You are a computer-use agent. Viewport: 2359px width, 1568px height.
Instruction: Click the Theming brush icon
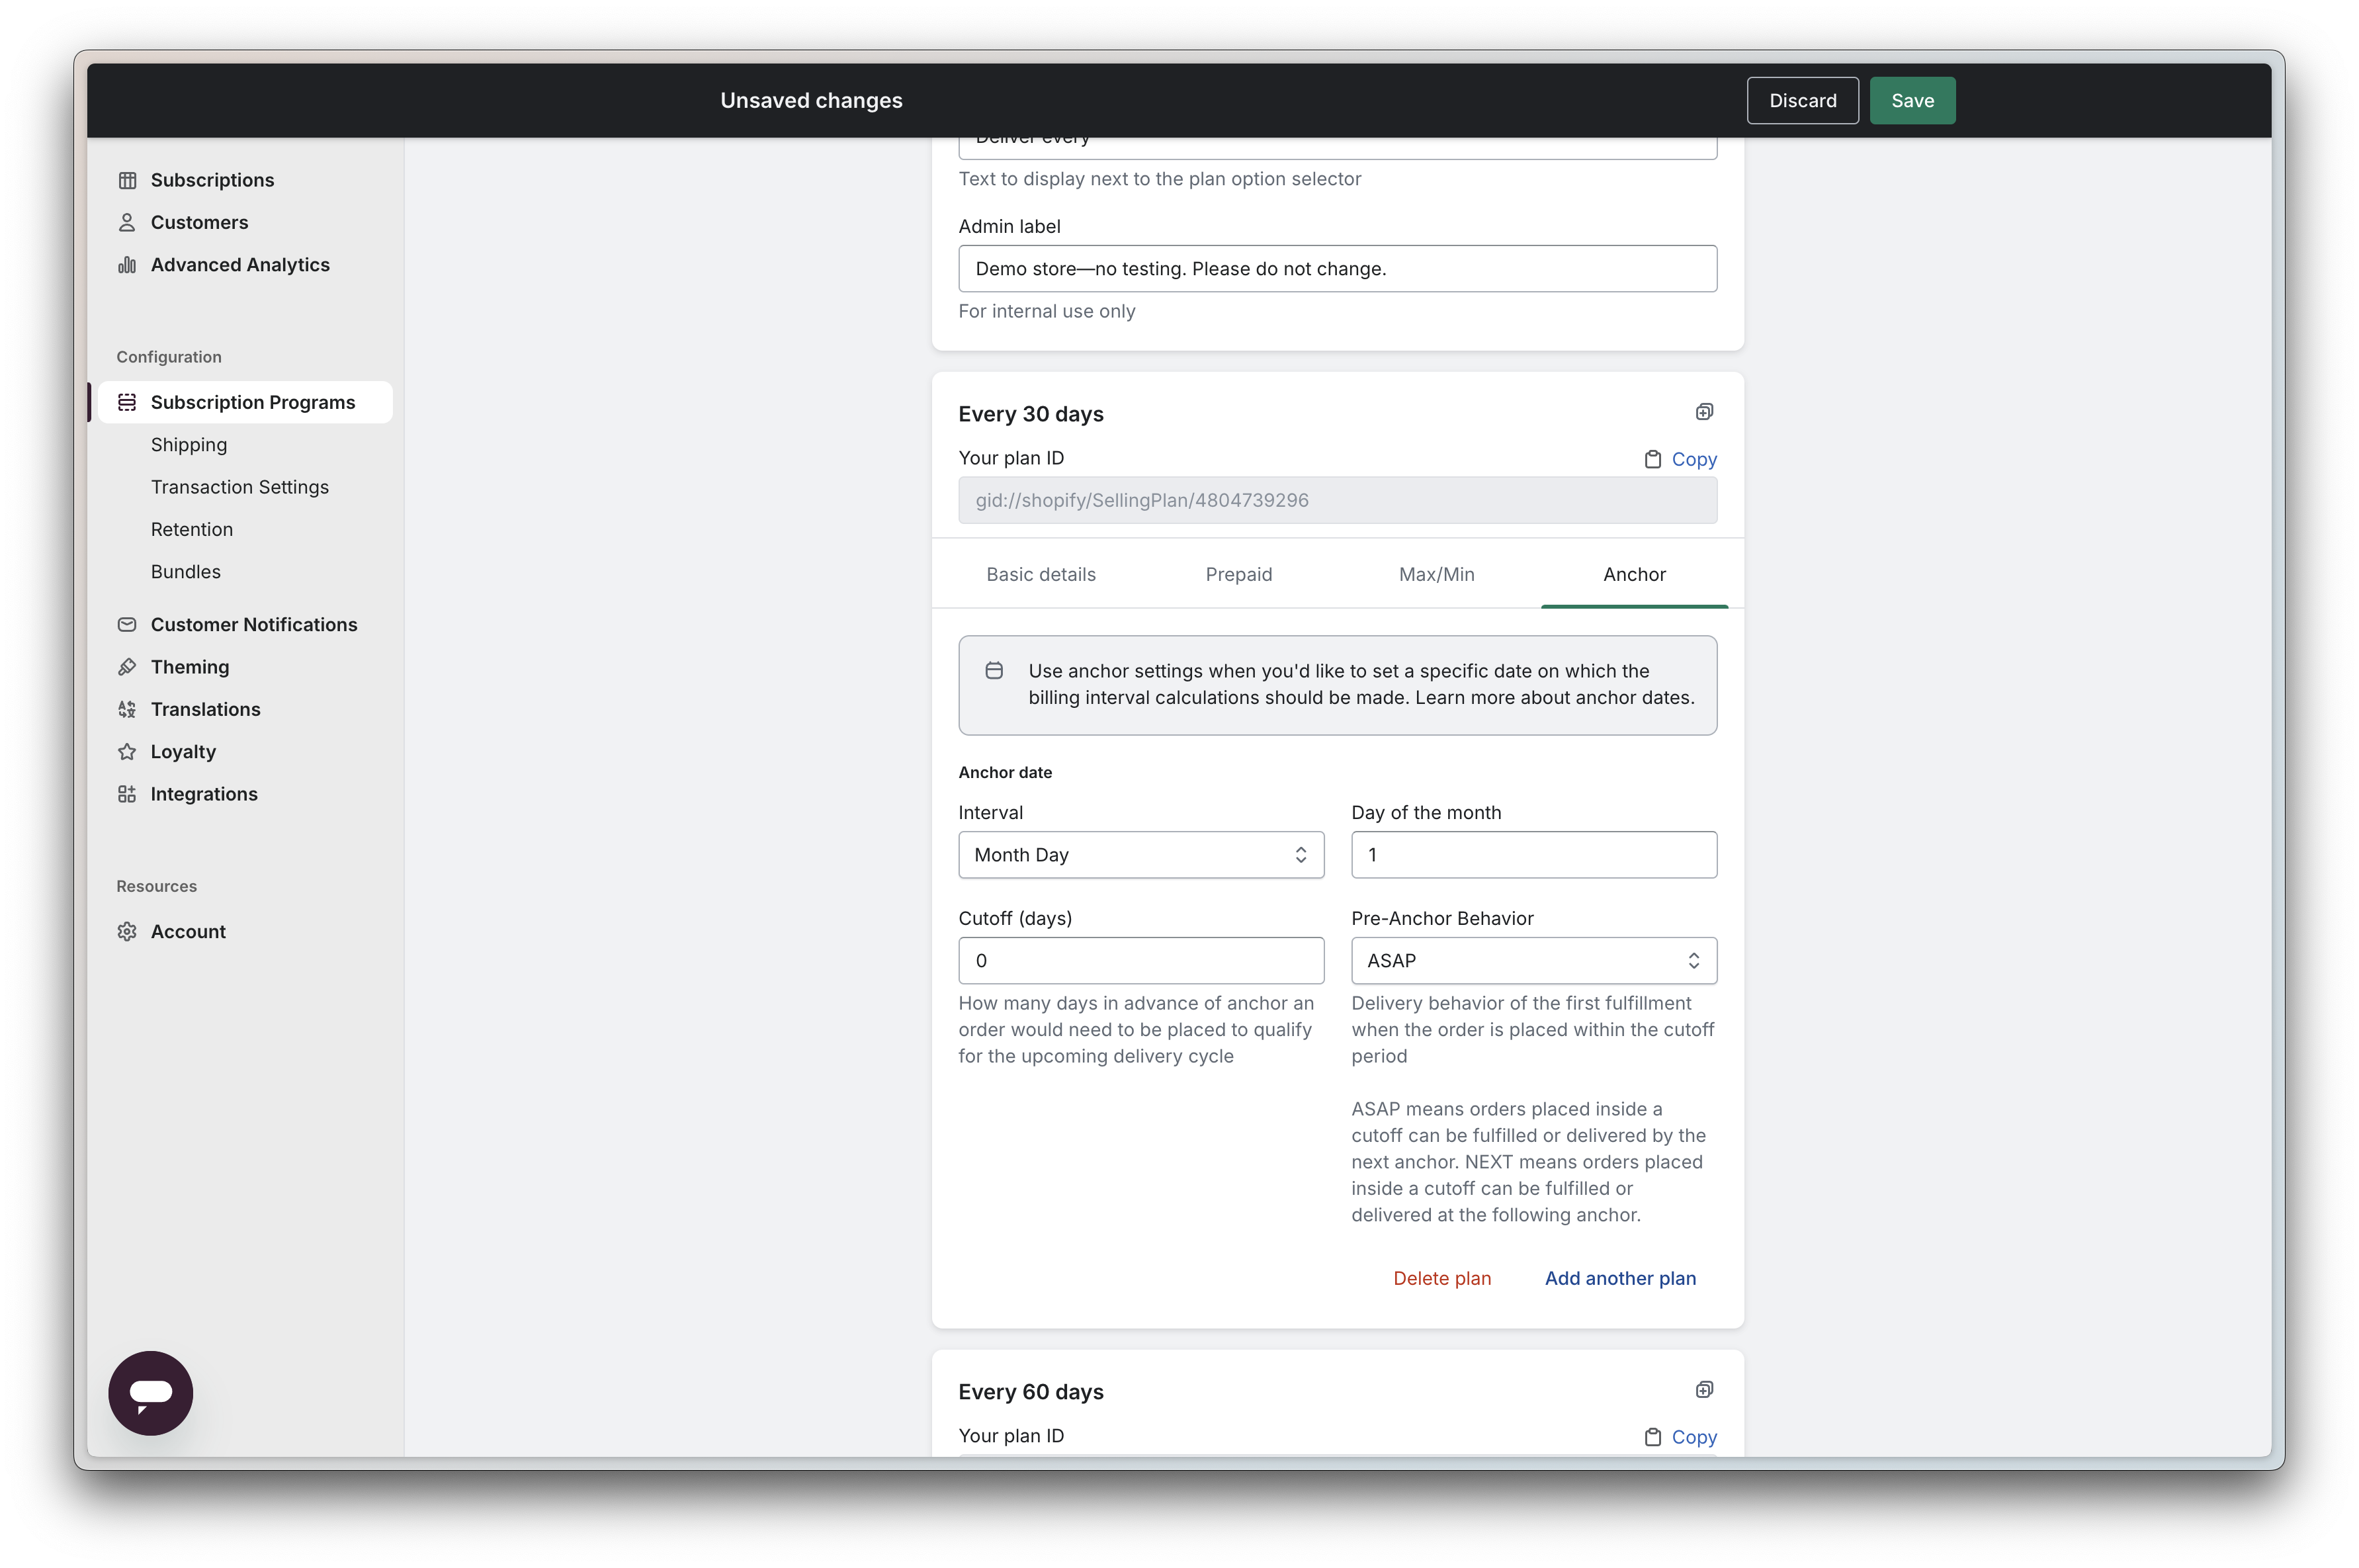point(127,667)
